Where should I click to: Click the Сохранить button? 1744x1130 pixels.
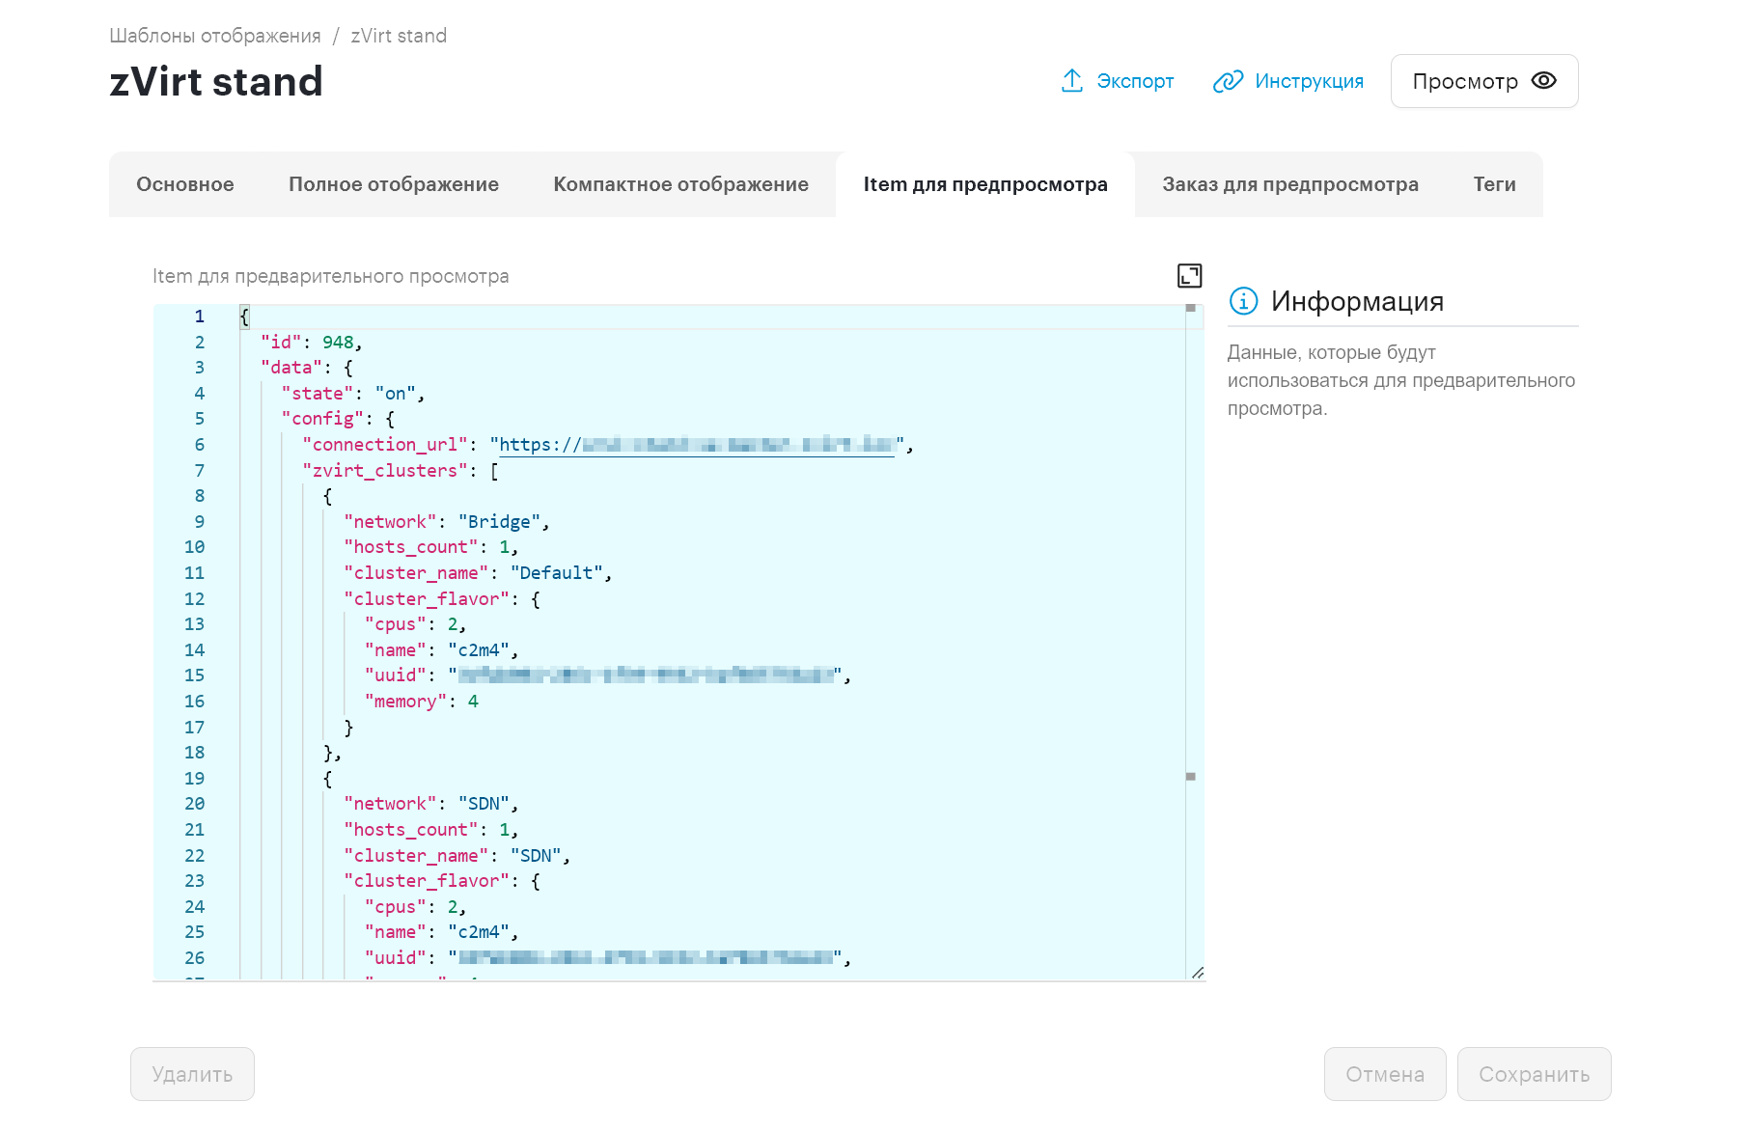[1534, 1074]
